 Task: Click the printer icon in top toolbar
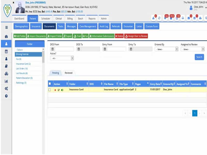pos(183,18)
